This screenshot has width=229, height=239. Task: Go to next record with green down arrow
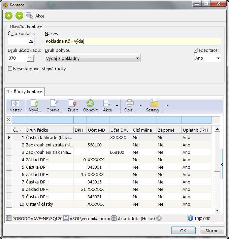tap(19, 16)
